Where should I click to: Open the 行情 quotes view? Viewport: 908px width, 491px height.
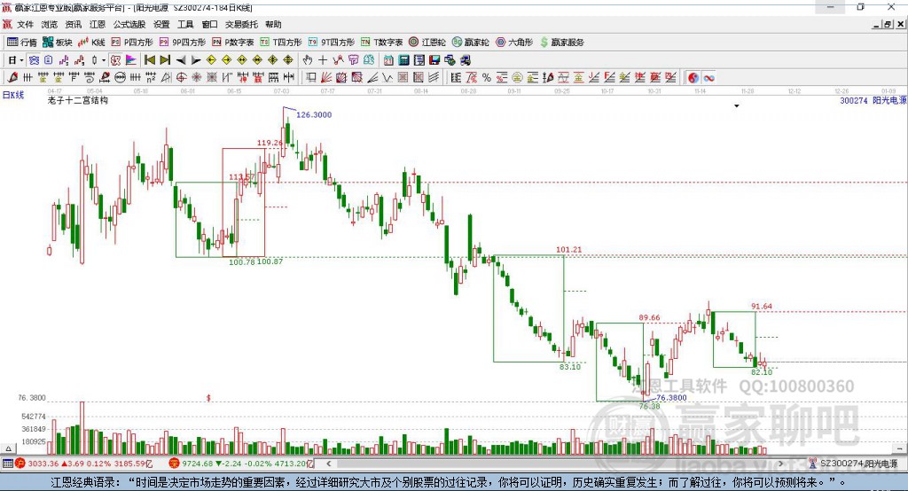[x=21, y=43]
